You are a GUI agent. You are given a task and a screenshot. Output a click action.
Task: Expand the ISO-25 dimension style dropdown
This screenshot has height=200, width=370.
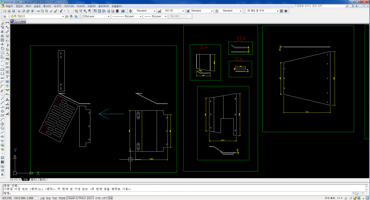[183, 11]
